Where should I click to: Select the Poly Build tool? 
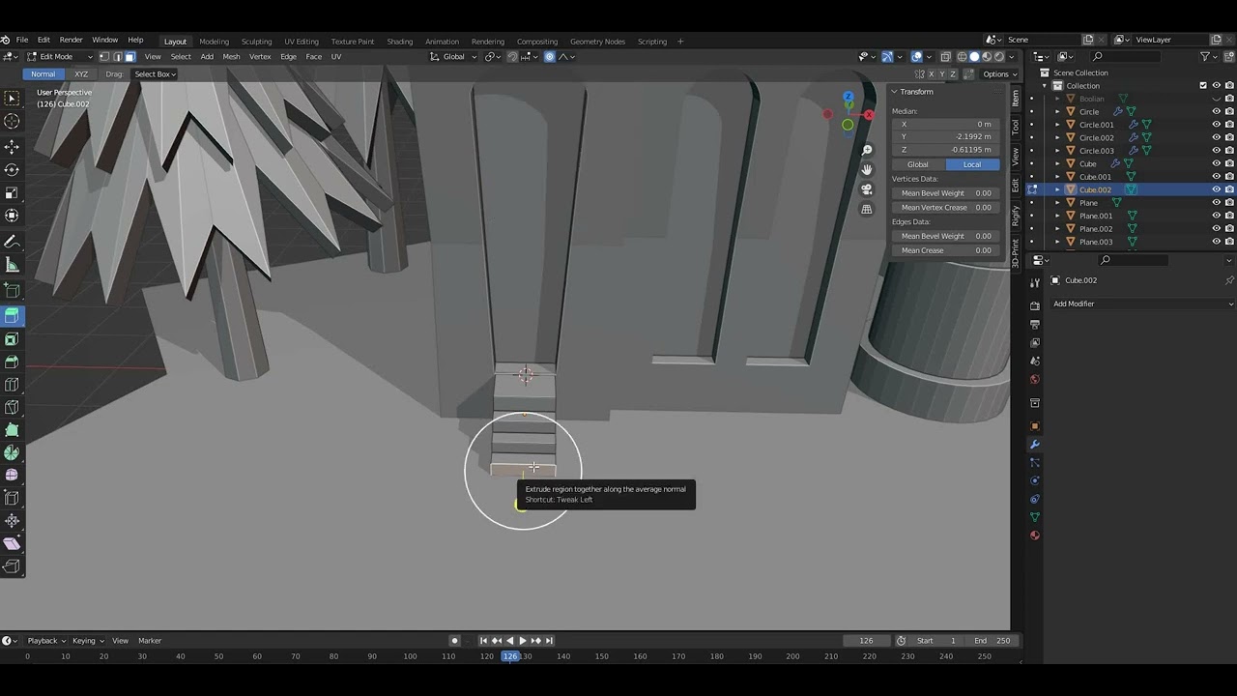pos(12,430)
